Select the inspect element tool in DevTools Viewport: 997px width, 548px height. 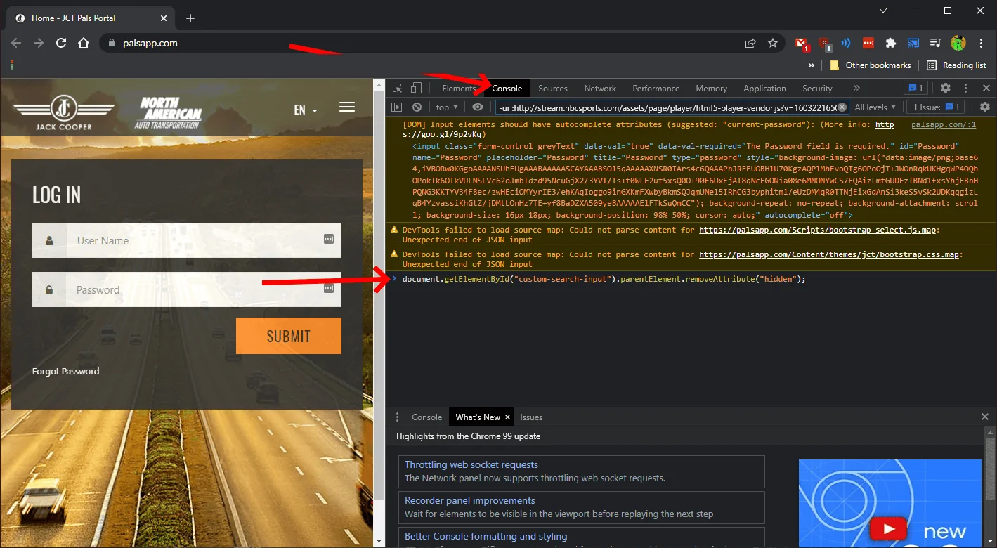tap(398, 88)
